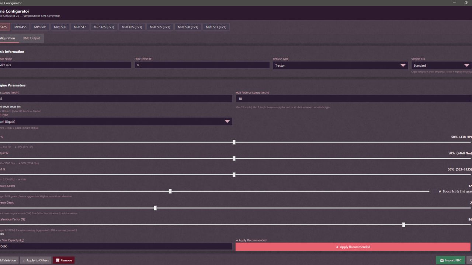Click the pink Apply Recommended button

[353, 247]
